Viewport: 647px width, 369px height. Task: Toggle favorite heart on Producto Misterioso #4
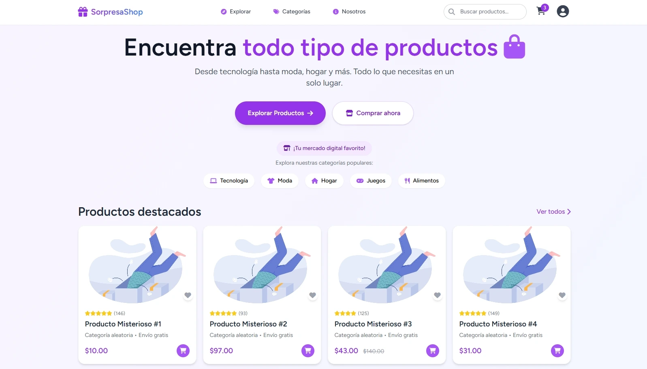click(x=562, y=295)
